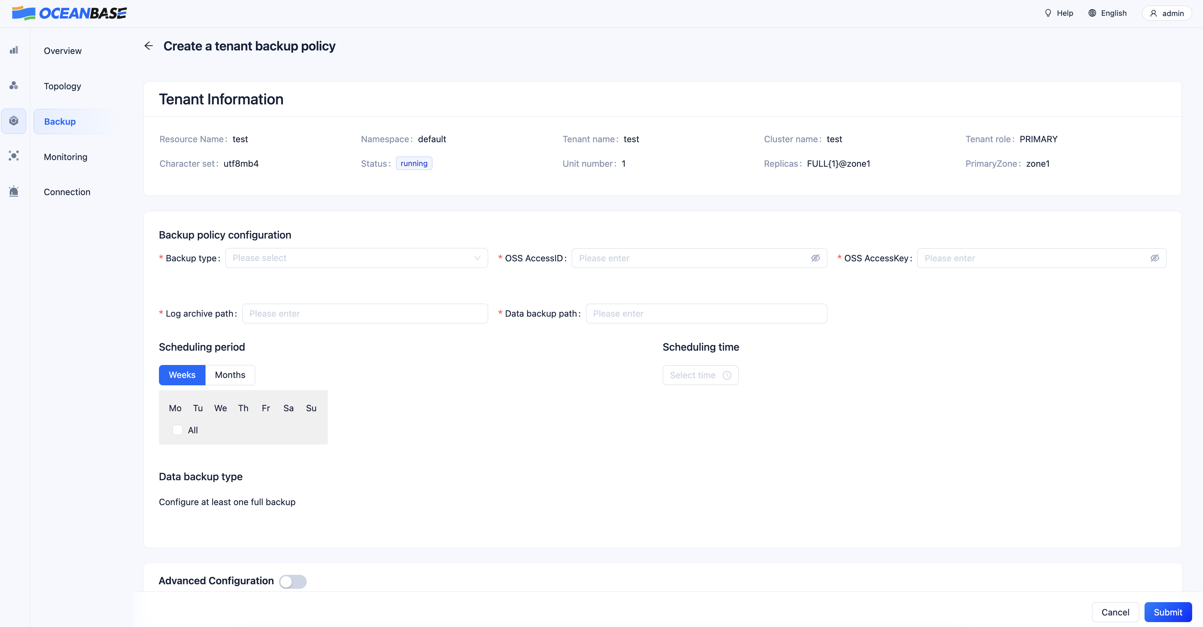Screen dimensions: 1203x627
Task: Click the admin user avatar icon
Action: pyautogui.click(x=1154, y=14)
